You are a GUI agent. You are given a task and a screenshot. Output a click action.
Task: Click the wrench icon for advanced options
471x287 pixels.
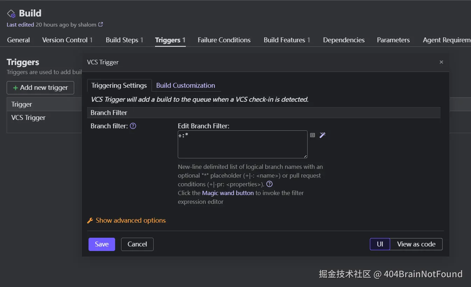[90, 221]
